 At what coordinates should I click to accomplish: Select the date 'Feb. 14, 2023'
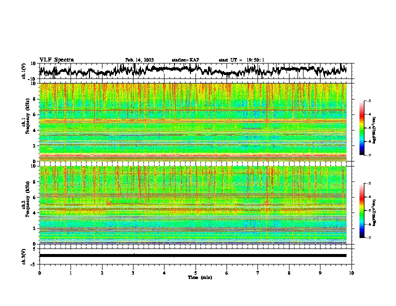[x=139, y=60]
